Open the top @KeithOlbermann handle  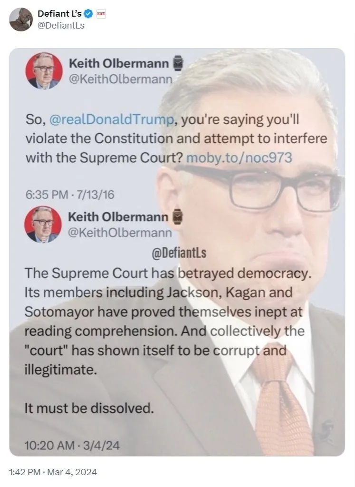pos(120,79)
